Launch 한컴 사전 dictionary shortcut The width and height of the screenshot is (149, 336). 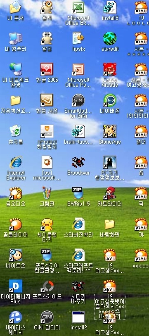[x=47, y=100]
